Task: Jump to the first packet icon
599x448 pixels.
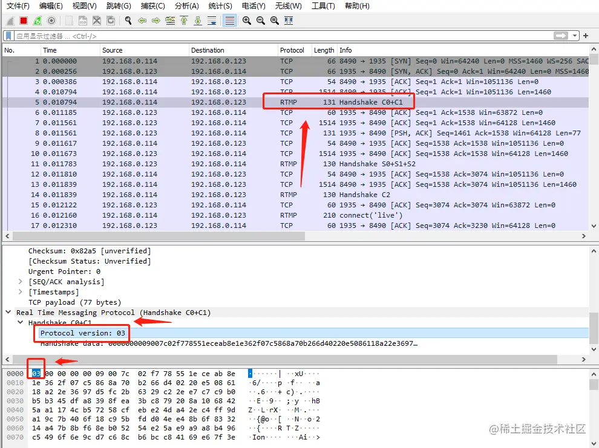Action: click(x=184, y=21)
